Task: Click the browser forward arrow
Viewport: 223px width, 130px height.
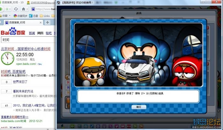Action: click(x=7, y=9)
